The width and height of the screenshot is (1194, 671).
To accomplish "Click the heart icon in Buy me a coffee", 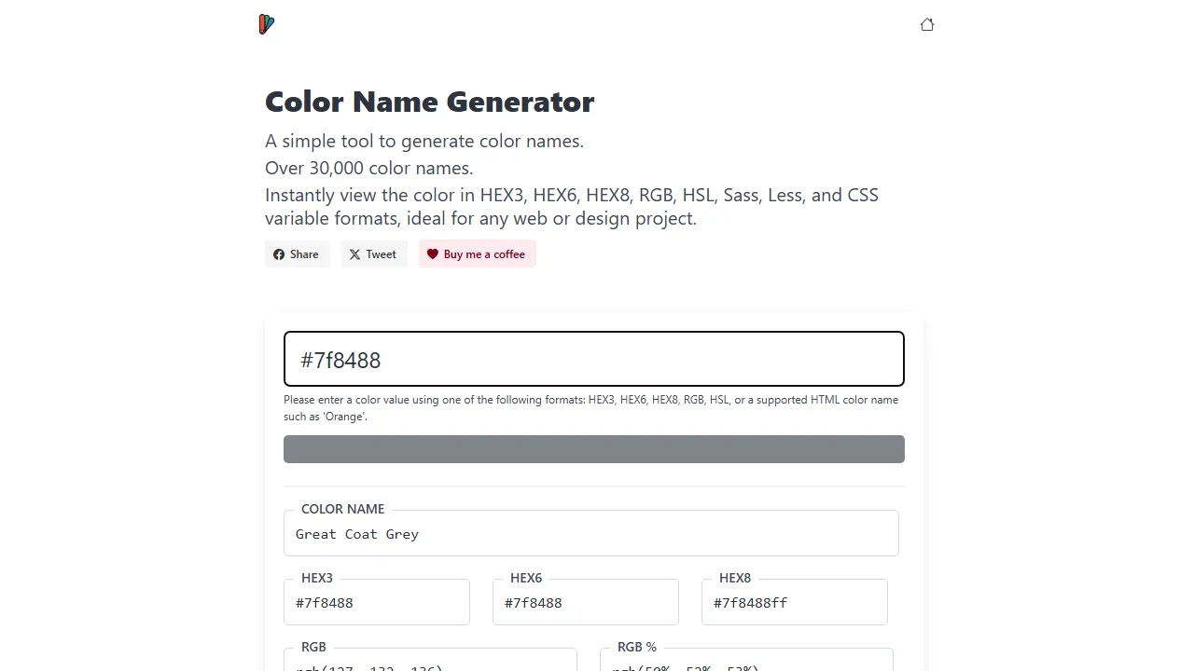I will pyautogui.click(x=433, y=253).
